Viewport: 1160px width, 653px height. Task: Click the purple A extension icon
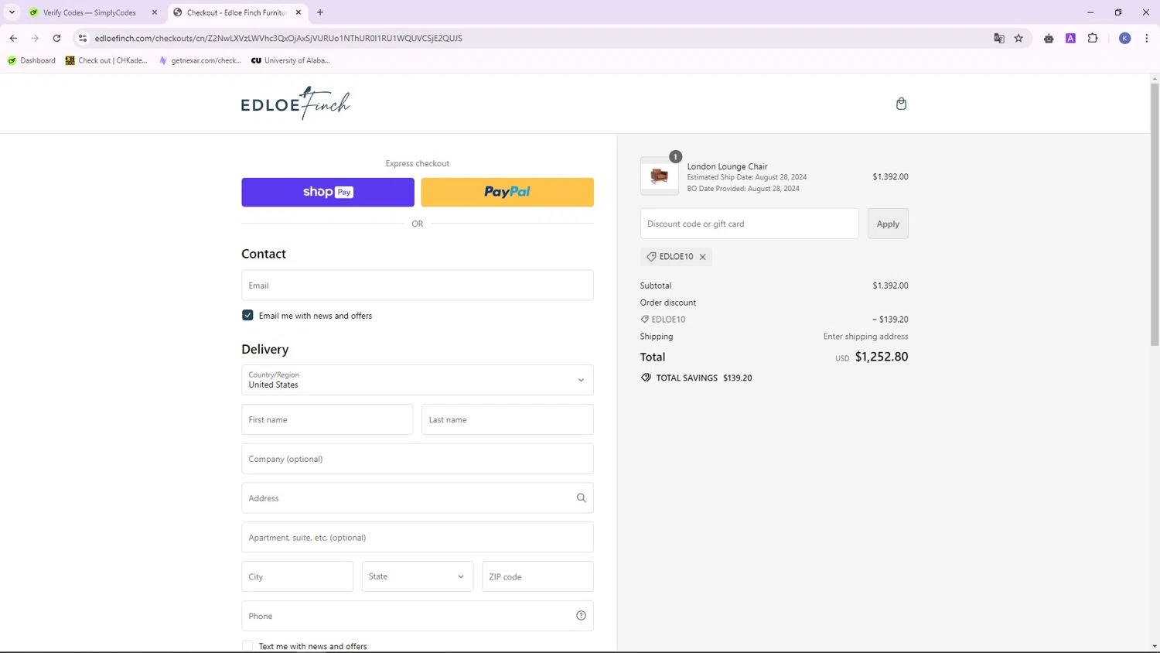(1070, 38)
